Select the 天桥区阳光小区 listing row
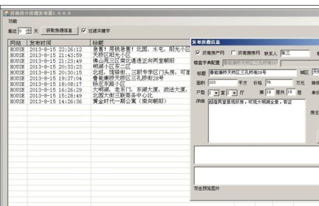Screen dimensions: 319x206 tap(99, 55)
